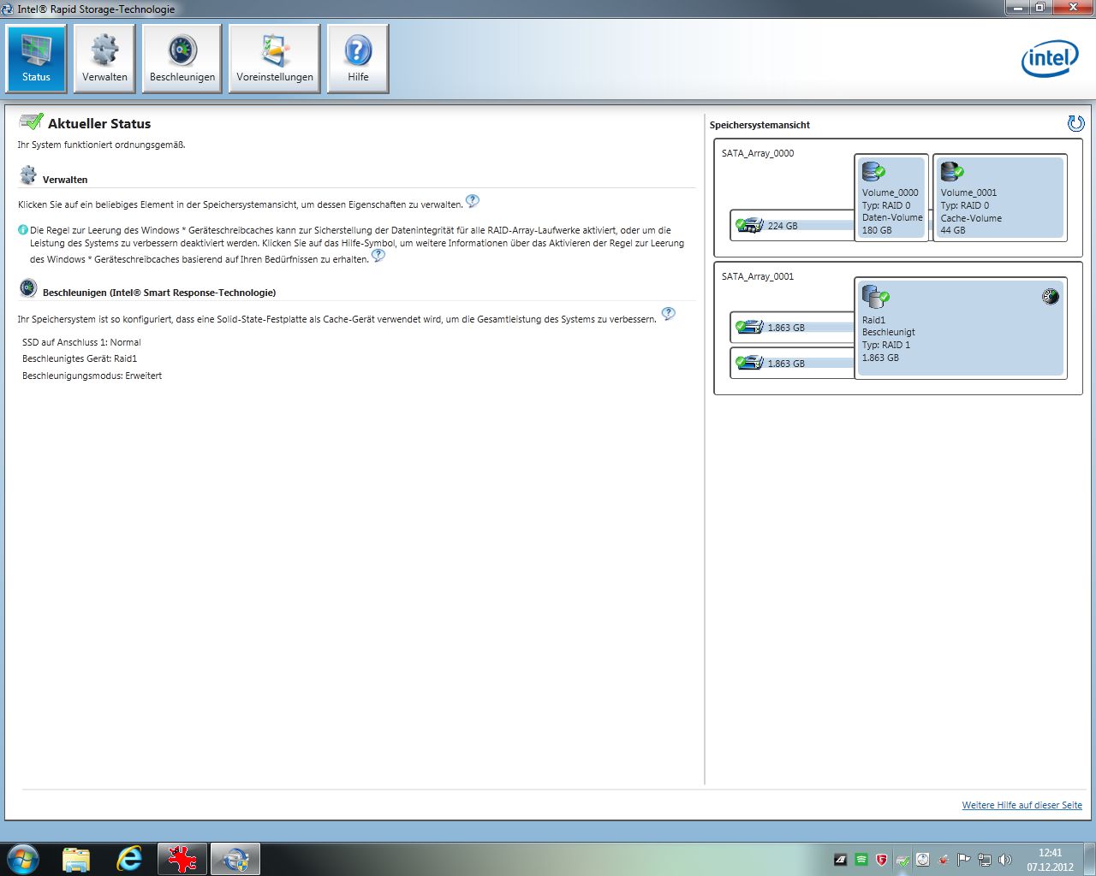Click 'SSD auf Anschluss 1: Normal' text
The image size is (1096, 876).
pyautogui.click(x=81, y=342)
